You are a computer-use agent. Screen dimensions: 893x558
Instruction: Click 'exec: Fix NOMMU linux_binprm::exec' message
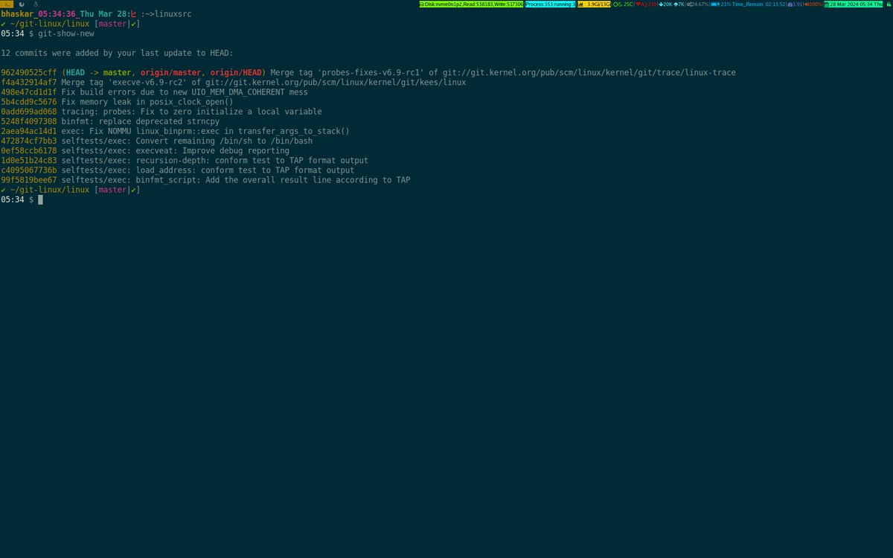[205, 131]
